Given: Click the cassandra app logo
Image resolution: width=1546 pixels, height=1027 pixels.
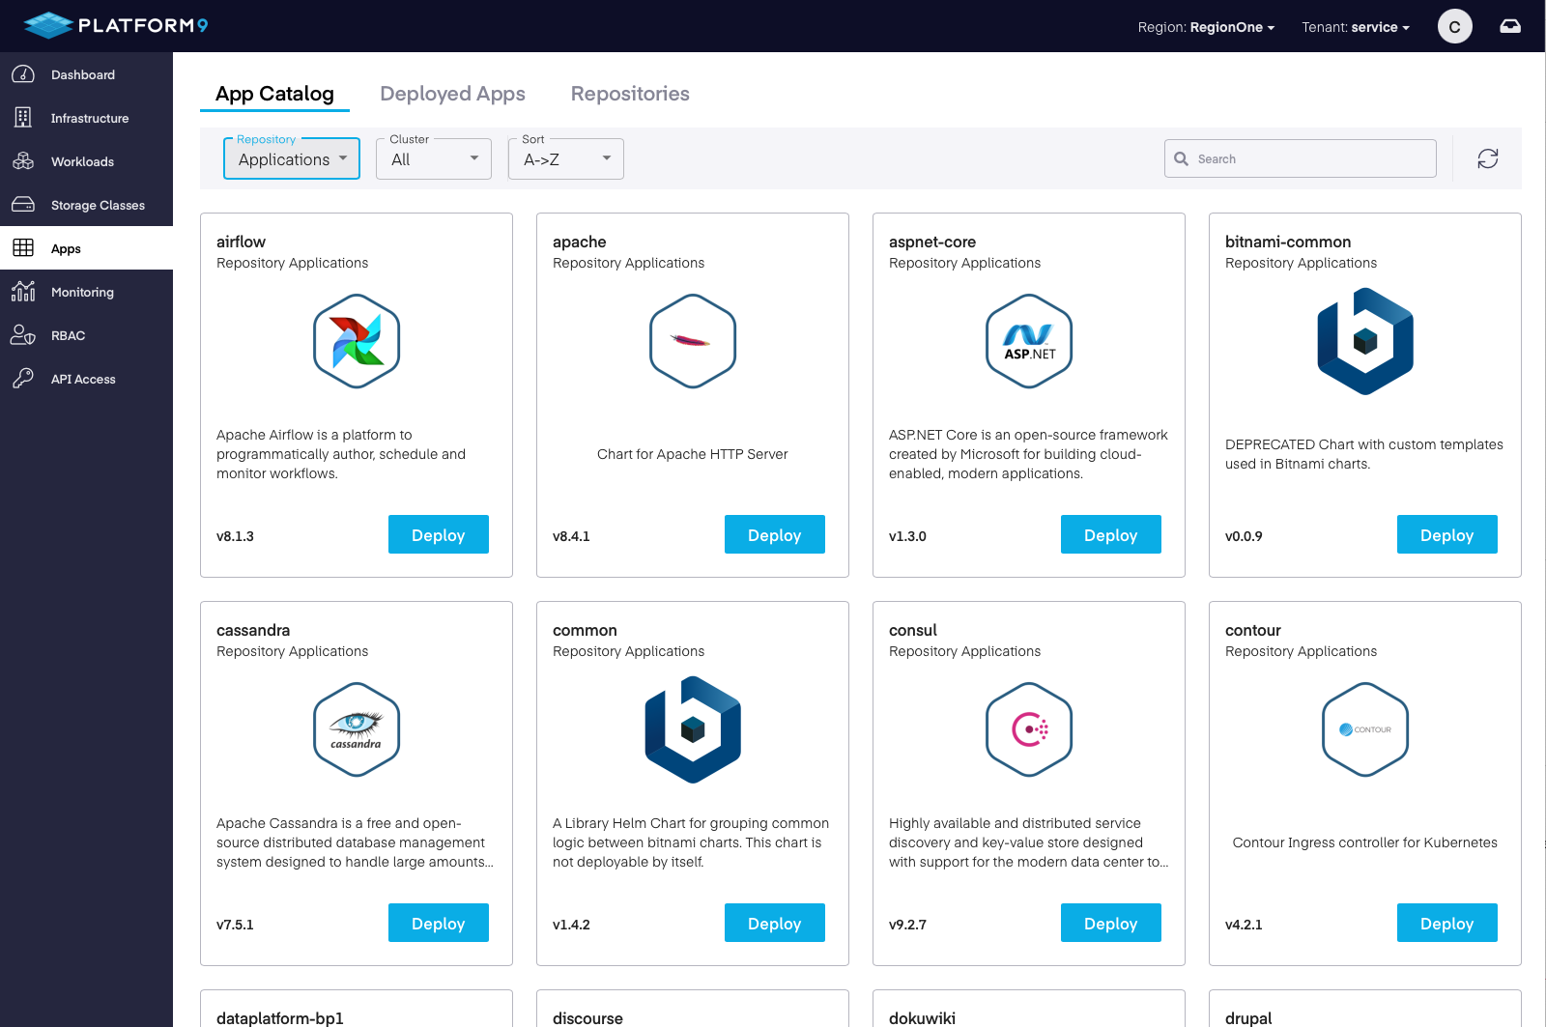Looking at the screenshot, I should tap(356, 729).
